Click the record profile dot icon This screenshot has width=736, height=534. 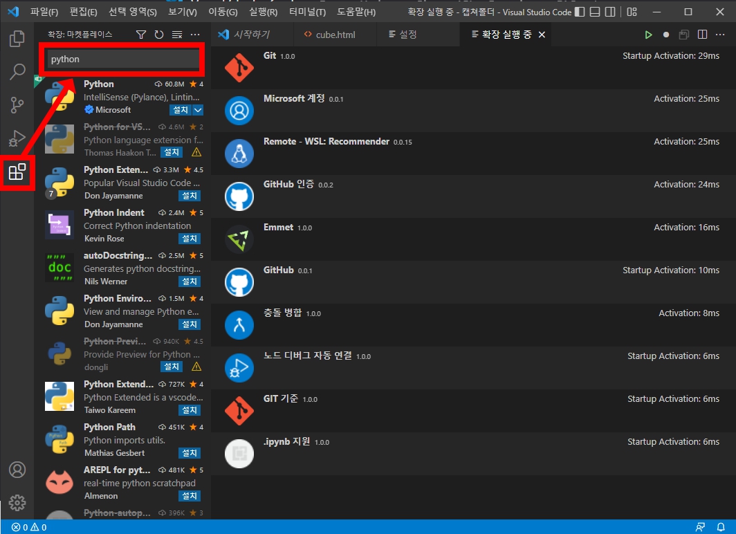coord(665,35)
